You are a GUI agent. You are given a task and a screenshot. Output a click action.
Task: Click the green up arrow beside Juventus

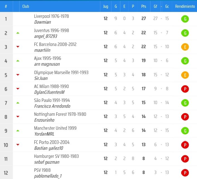[18, 33]
